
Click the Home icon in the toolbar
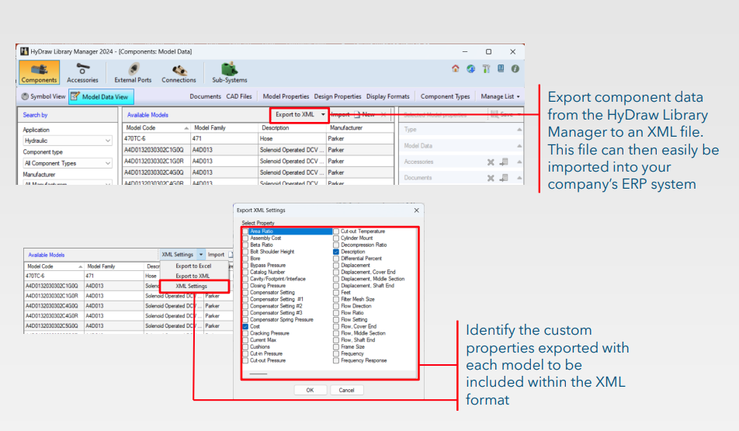point(455,69)
